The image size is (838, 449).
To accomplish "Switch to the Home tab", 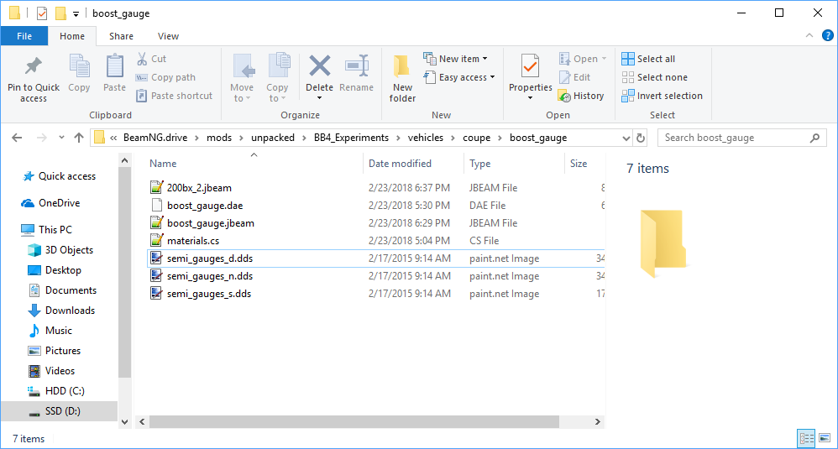I will [x=72, y=36].
